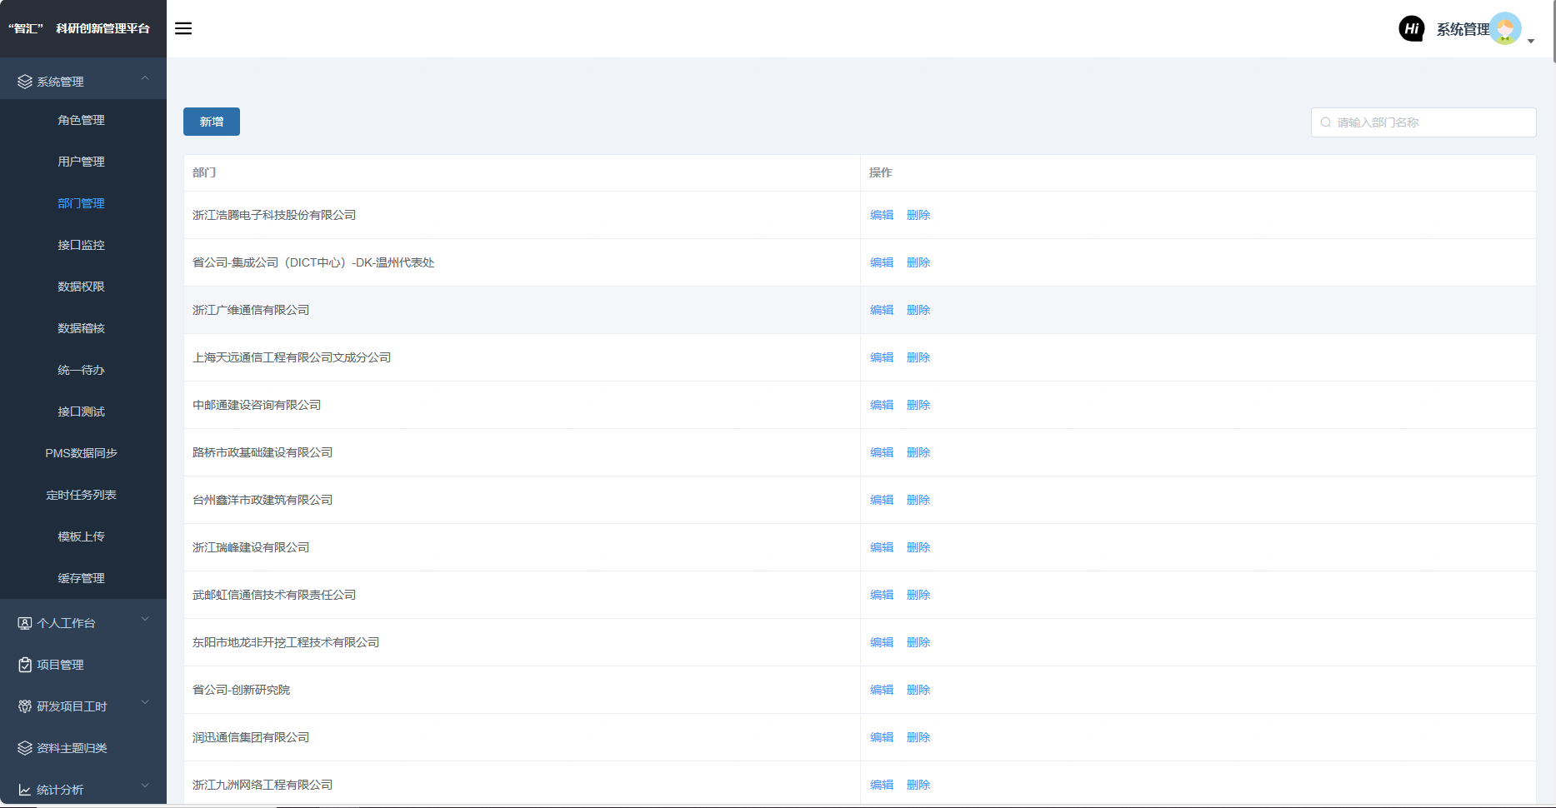Click the 资料主题归类 stack icon
The image size is (1556, 808).
point(25,748)
